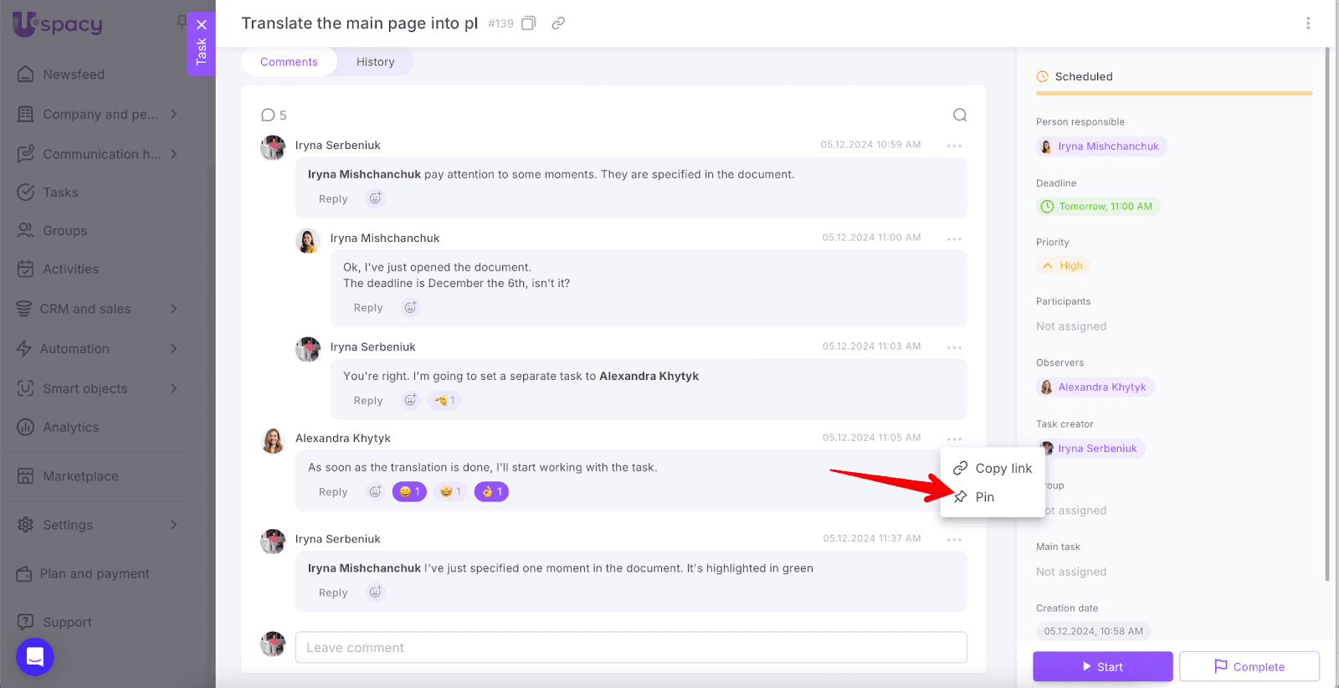Close the Task panel with X
This screenshot has width=1339, height=688.
tap(202, 24)
